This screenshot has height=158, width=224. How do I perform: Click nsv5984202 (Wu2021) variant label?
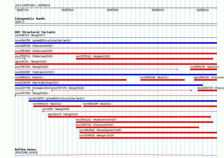coord(29,77)
